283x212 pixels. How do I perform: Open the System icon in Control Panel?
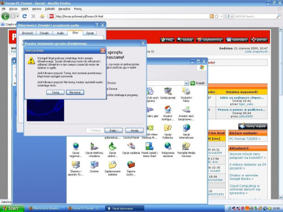coord(94,166)
